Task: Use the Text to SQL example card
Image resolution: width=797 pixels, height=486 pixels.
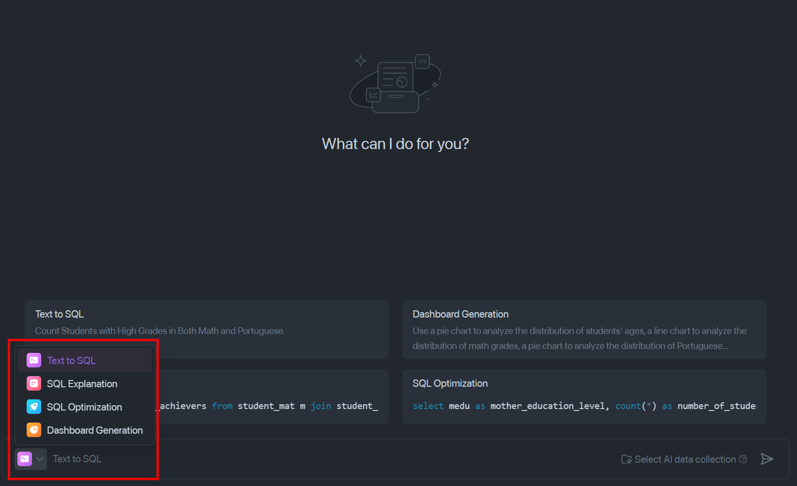Action: 249,322
